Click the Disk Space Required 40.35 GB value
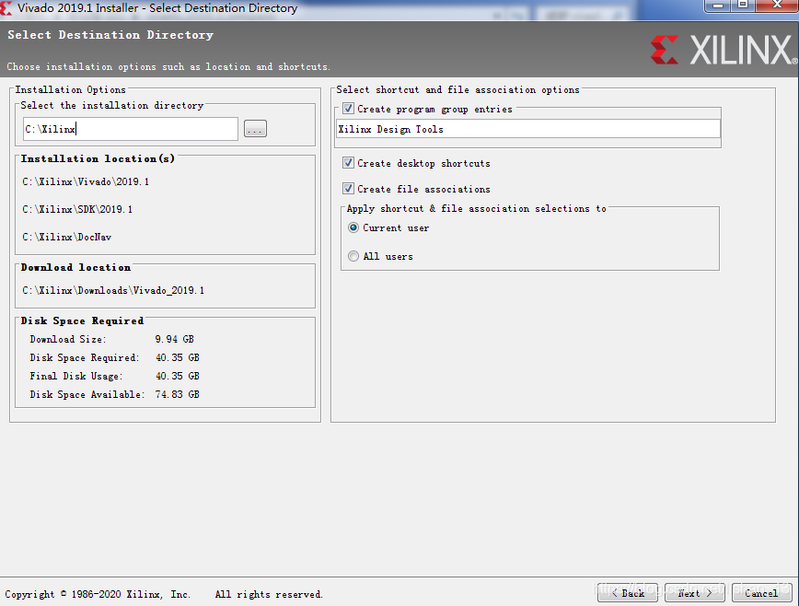The height and width of the screenshot is (606, 799). pyautogui.click(x=178, y=357)
